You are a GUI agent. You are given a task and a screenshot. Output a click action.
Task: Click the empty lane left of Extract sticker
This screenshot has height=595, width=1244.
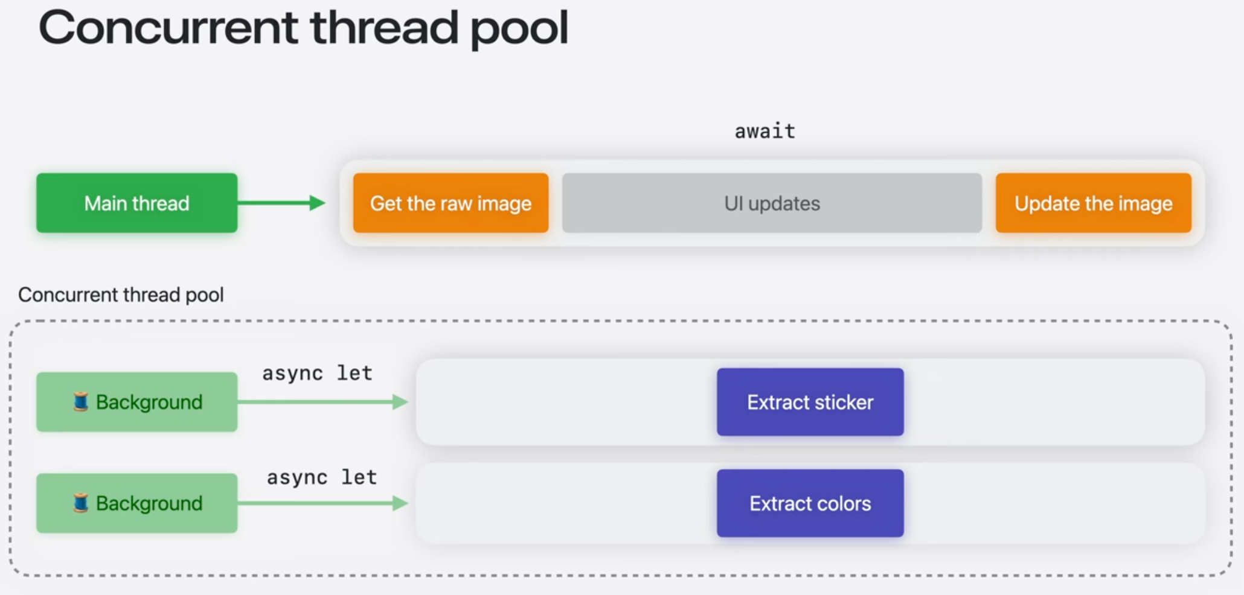tap(566, 402)
